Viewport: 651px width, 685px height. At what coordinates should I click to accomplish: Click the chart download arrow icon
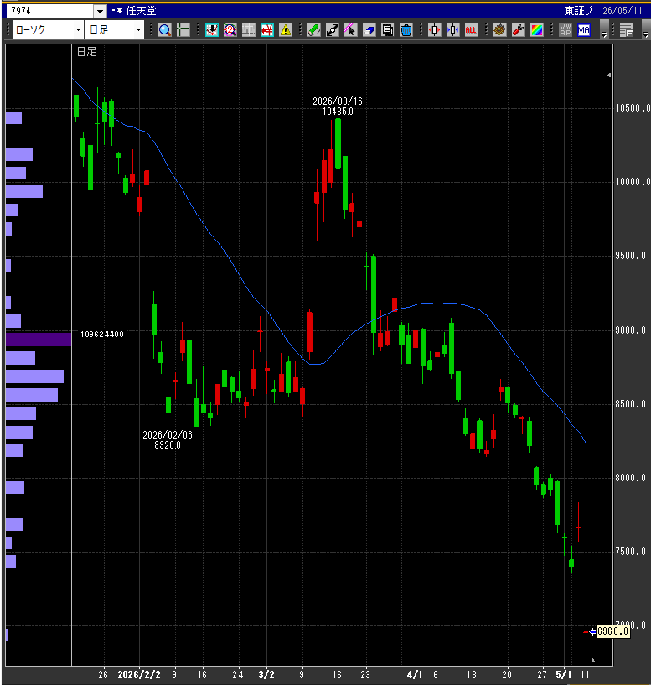212,30
